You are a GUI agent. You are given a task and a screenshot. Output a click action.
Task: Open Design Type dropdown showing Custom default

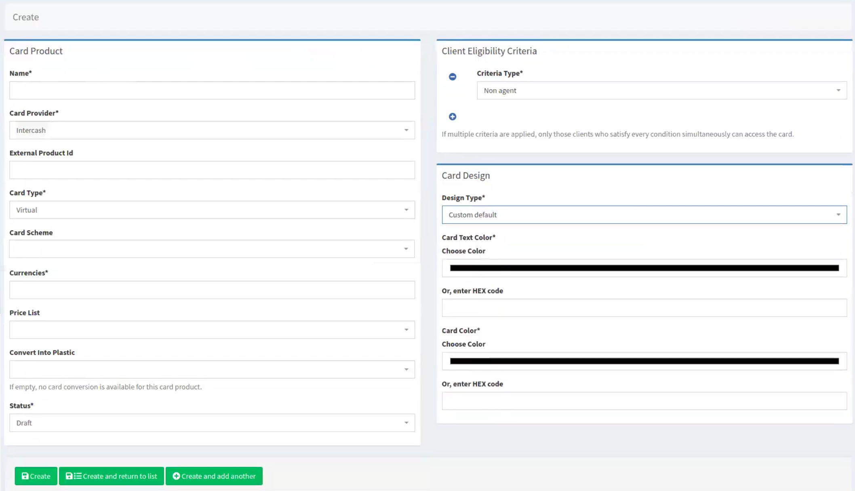point(644,215)
